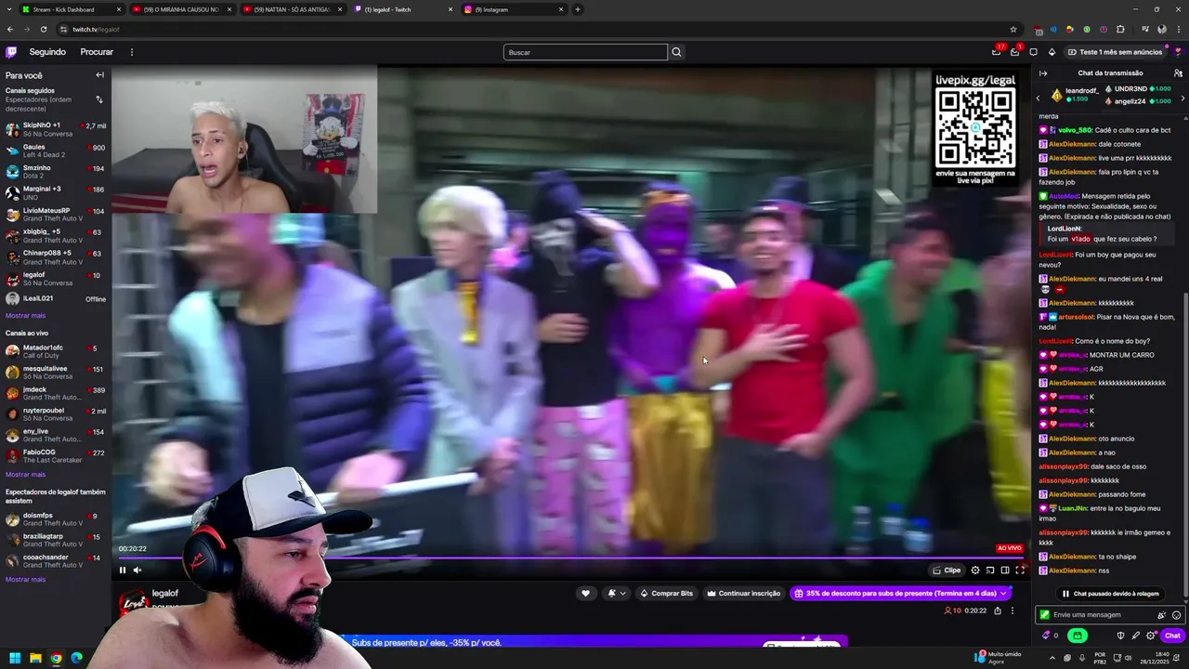This screenshot has height=669, width=1189.
Task: Open the notifications inbox with 1 badge
Action: click(x=1015, y=52)
